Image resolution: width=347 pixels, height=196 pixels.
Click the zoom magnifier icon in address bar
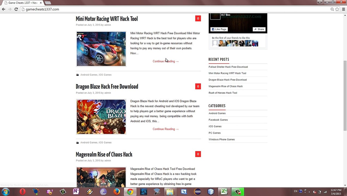click(332, 9)
